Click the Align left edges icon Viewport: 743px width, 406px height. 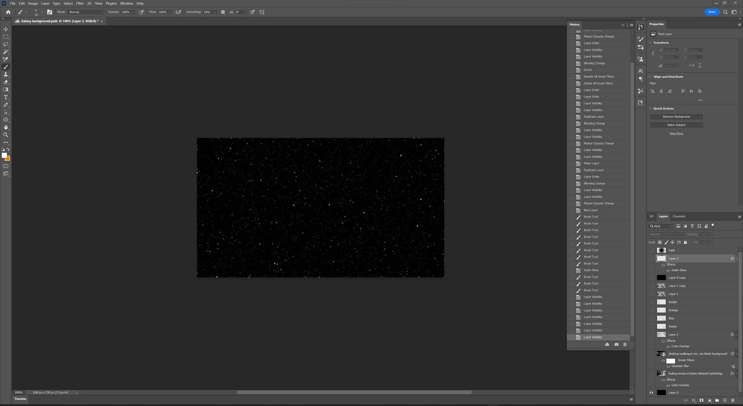pyautogui.click(x=653, y=91)
